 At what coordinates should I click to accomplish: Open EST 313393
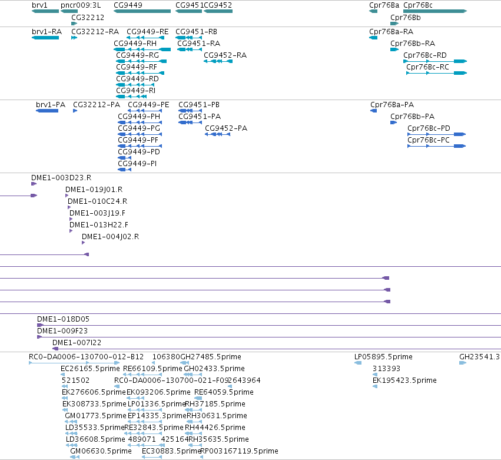coord(386,369)
